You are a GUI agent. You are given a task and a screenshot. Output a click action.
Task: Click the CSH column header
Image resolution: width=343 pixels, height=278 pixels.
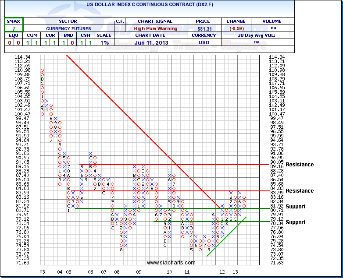coord(86,35)
